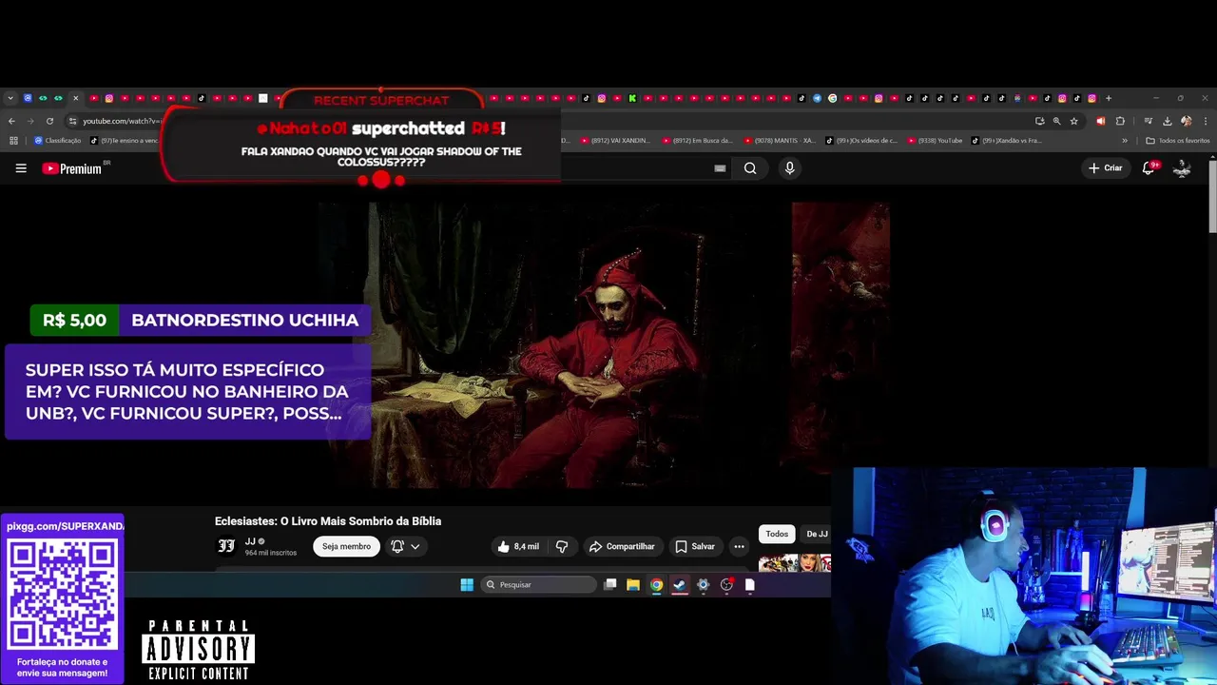Go forward with the browser forward arrow

[30, 121]
